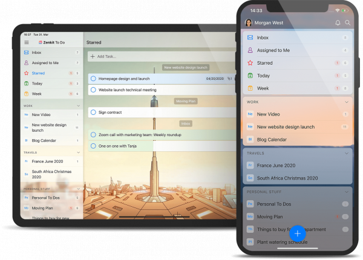
Task: Click the Starred star icon on phone
Action: click(x=250, y=63)
